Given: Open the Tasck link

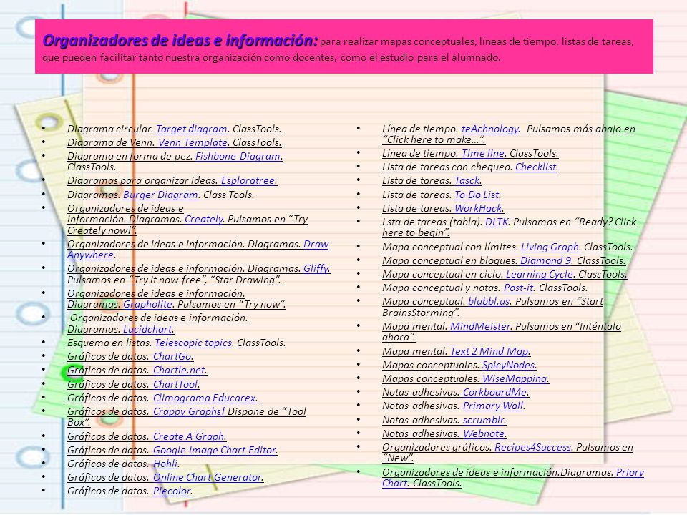Looking at the screenshot, I should click(x=467, y=180).
